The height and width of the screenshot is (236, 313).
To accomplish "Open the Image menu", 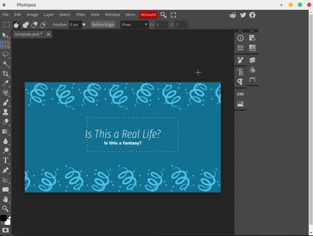I will point(32,15).
